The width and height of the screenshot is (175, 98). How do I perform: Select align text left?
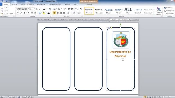click(x=54, y=13)
